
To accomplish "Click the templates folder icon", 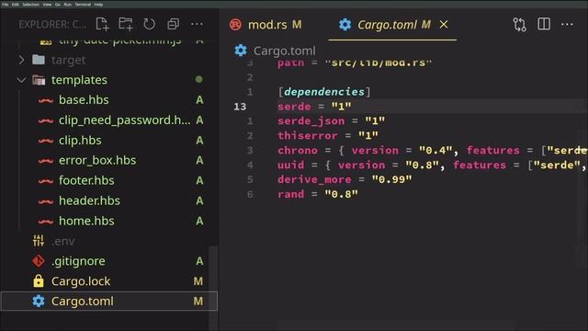I will coord(39,80).
